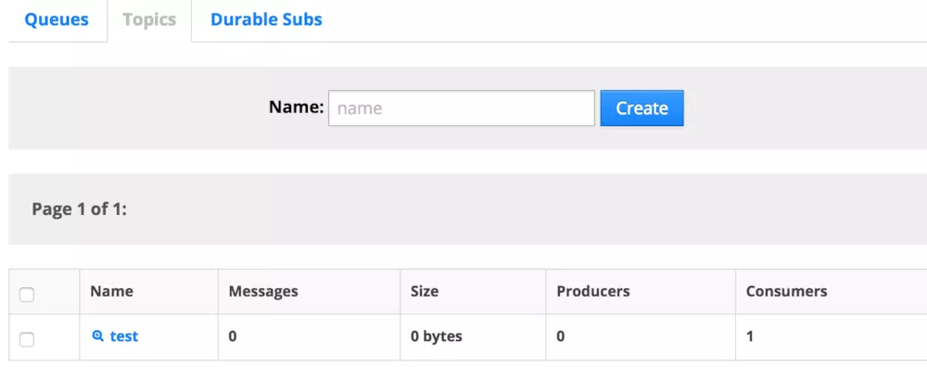Check the checkbox for the test topic
The image size is (927, 367).
(x=27, y=339)
